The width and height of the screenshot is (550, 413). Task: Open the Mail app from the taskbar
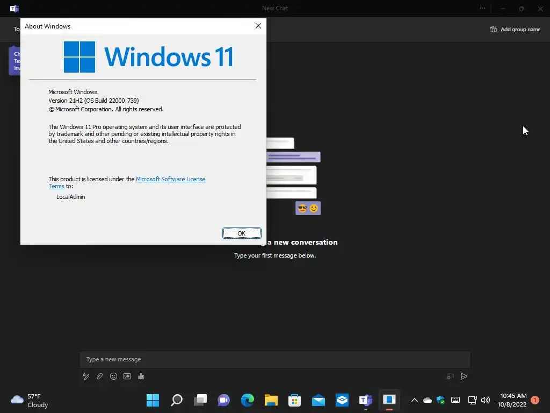point(319,400)
